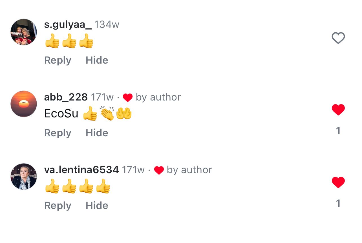Reply to the s.gulyaa_ comment
Image resolution: width=362 pixels, height=243 pixels.
click(x=58, y=60)
